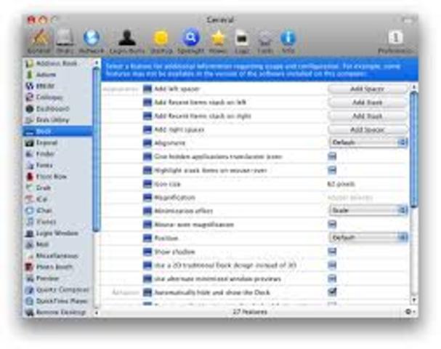Enable translucent icons for hidden applications

(332, 156)
